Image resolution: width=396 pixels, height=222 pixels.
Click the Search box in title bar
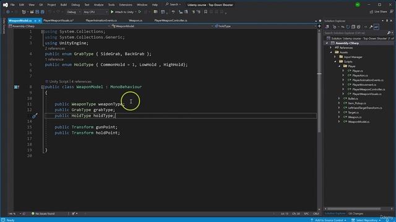coord(173,4)
